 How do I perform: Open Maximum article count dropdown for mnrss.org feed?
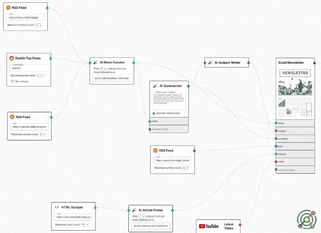[x=39, y=25]
